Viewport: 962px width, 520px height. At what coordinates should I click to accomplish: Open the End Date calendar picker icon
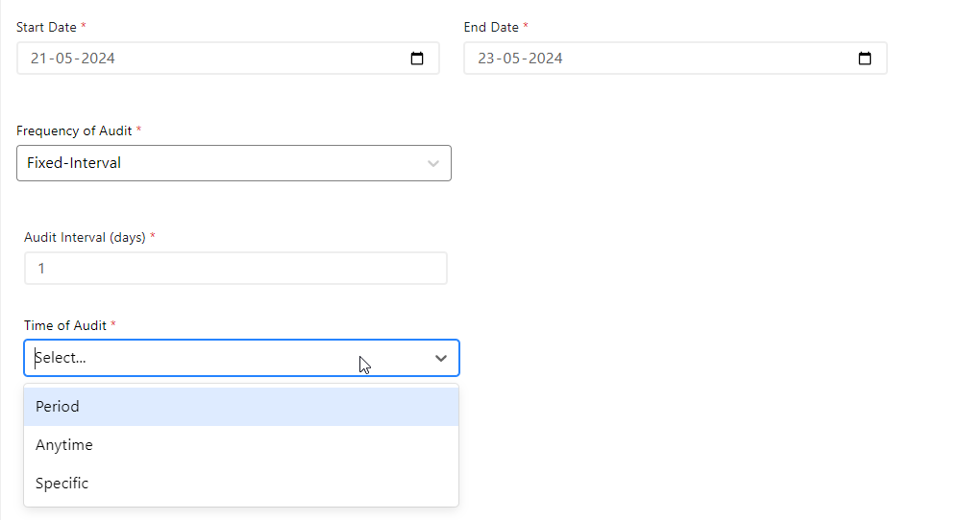865,59
